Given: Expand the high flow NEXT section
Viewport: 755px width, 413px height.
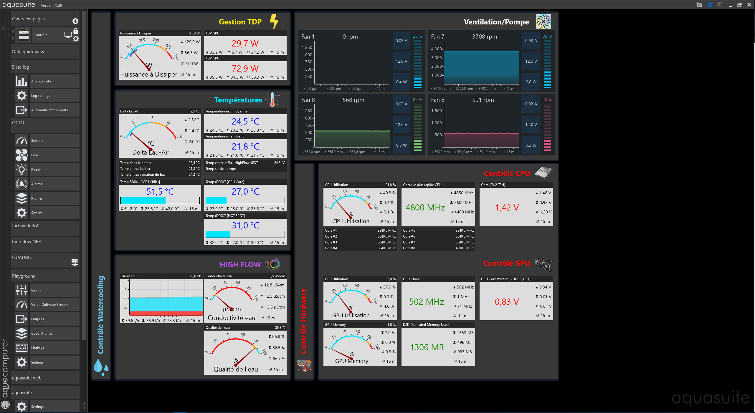Looking at the screenshot, I should (x=45, y=244).
